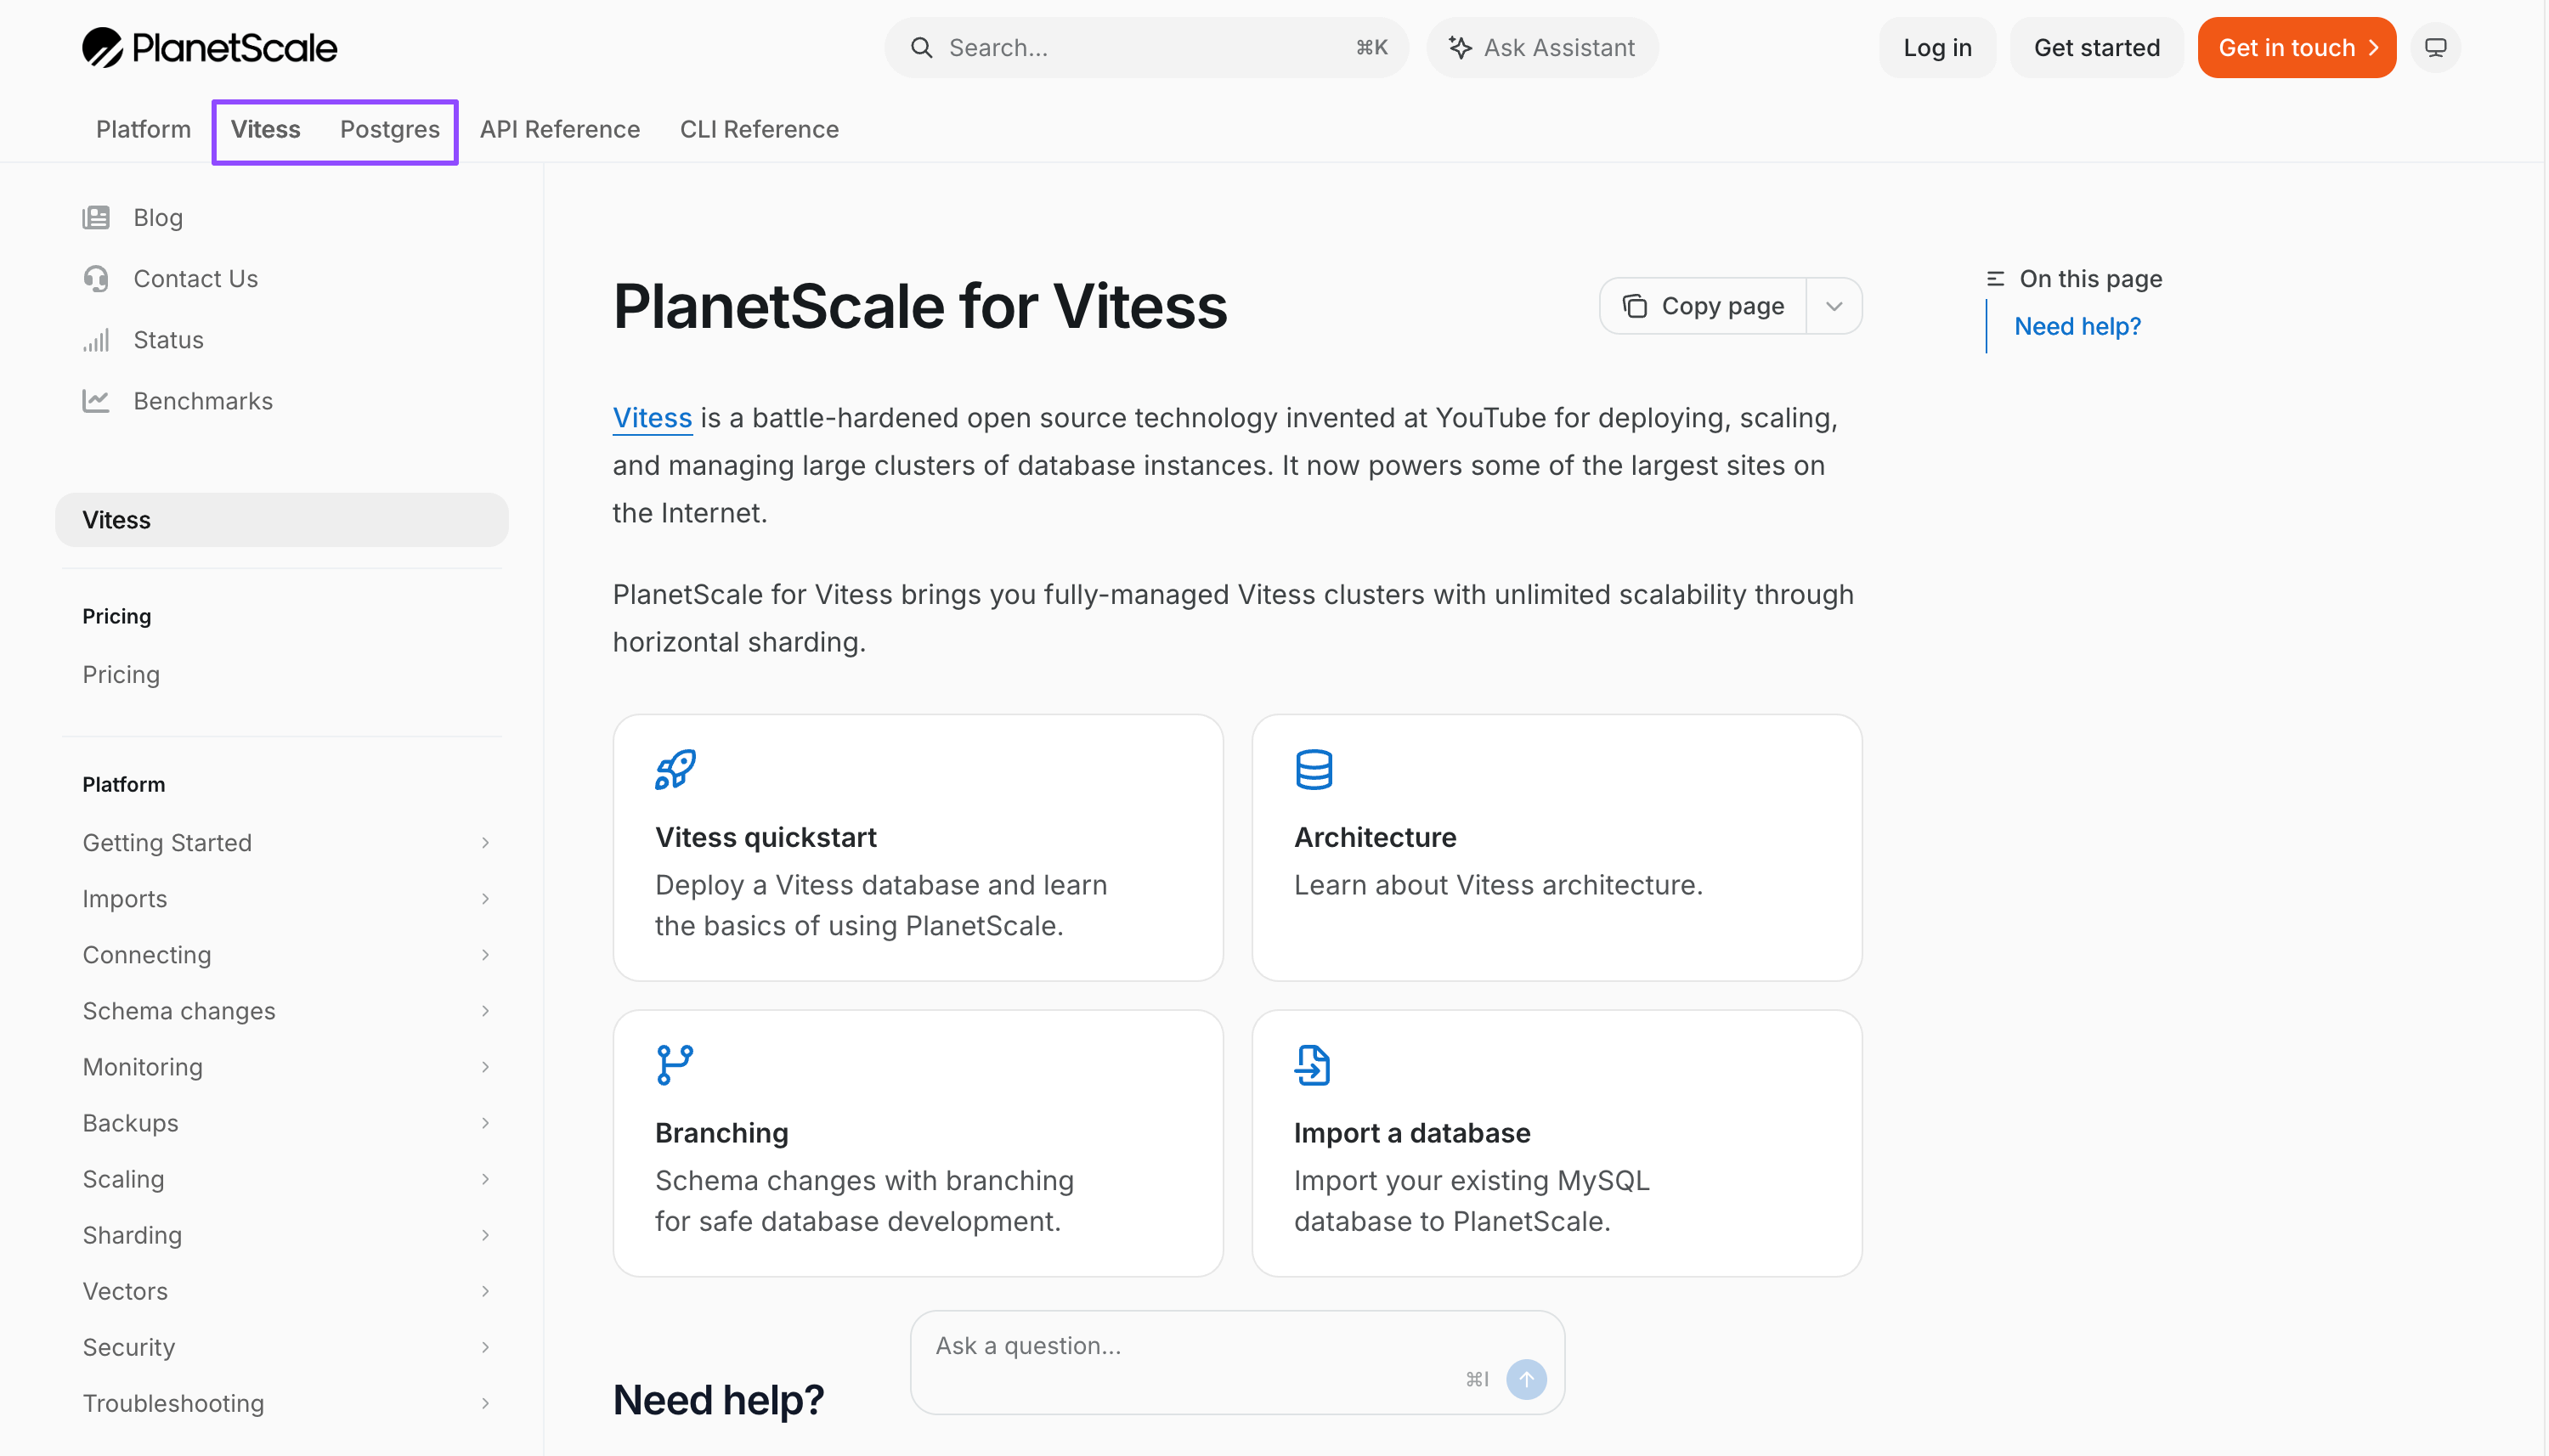Open the CLI Reference tab
2549x1456 pixels.
click(759, 130)
